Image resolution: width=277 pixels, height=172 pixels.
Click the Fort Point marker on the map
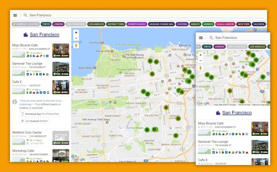[x=103, y=43]
